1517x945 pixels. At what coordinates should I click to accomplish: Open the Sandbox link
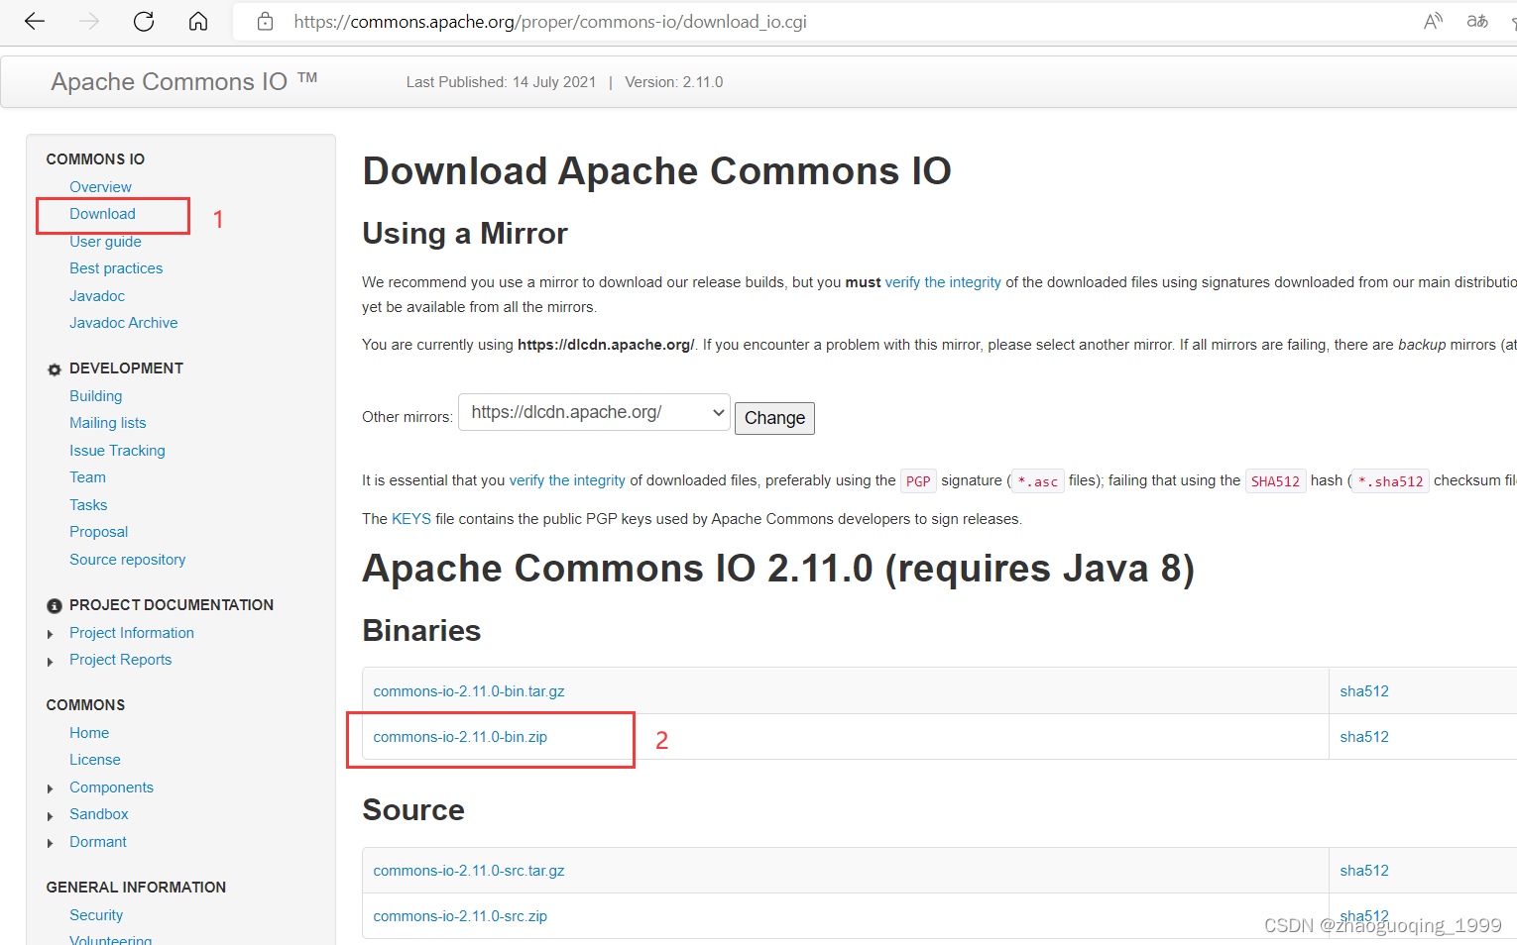point(99,814)
